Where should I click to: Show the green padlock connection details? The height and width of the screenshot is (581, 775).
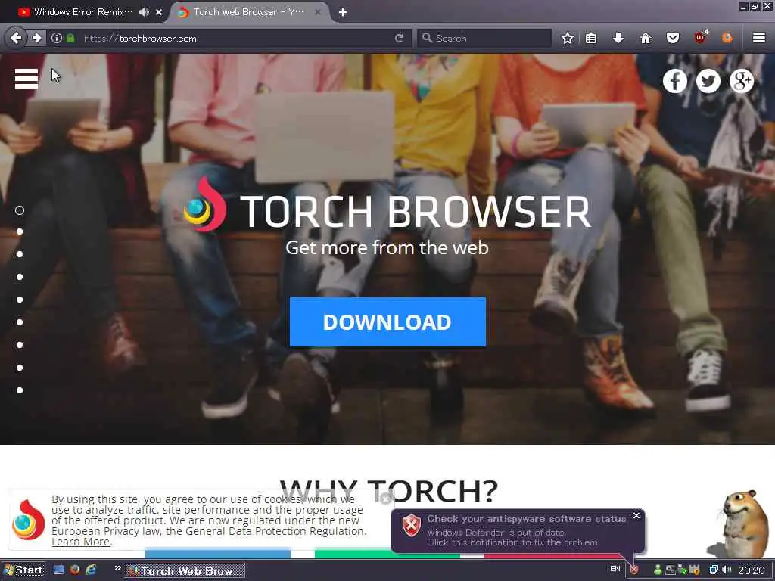70,38
